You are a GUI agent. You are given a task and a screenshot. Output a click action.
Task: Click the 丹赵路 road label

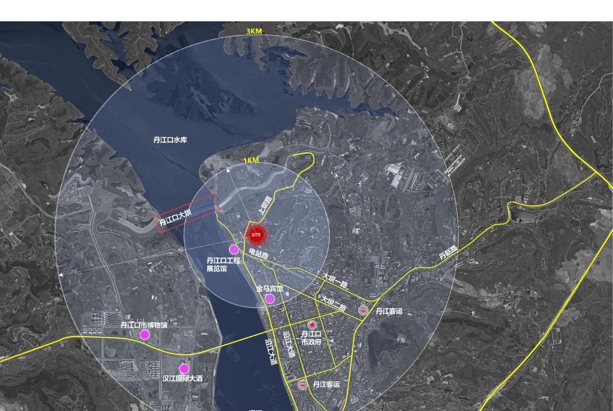[x=449, y=252]
